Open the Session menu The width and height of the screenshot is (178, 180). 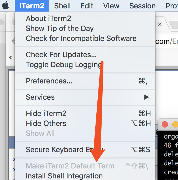click(x=142, y=6)
